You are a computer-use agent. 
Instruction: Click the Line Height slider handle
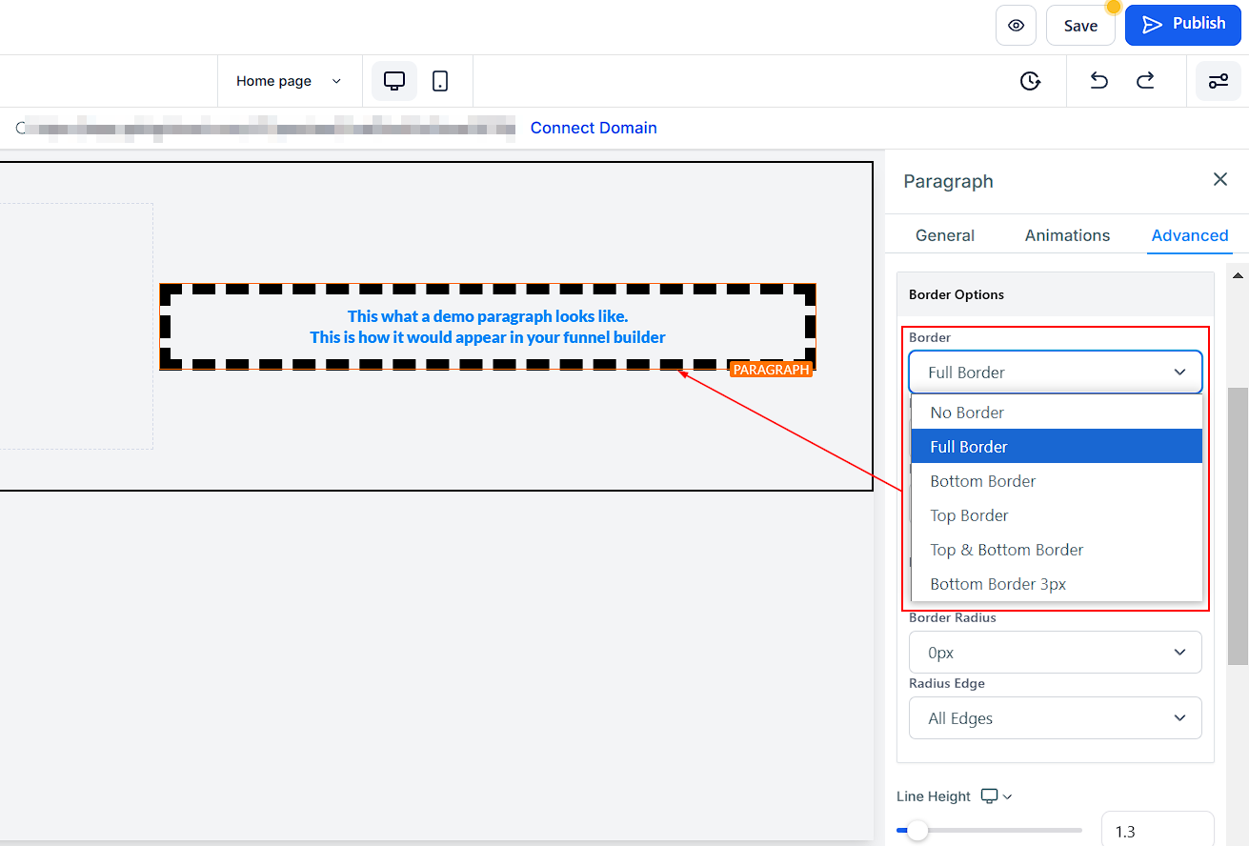coord(917,831)
